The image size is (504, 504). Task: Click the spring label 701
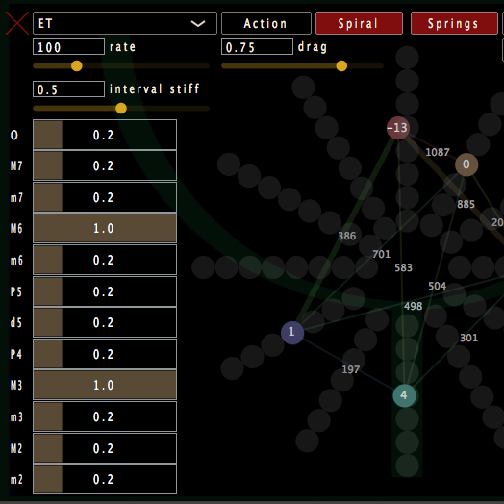[381, 254]
